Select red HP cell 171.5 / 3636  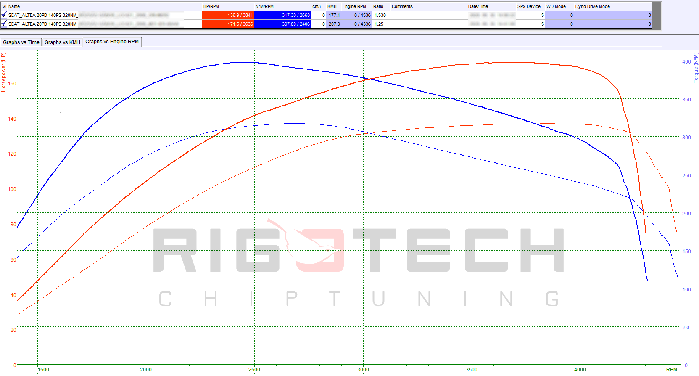pos(228,24)
